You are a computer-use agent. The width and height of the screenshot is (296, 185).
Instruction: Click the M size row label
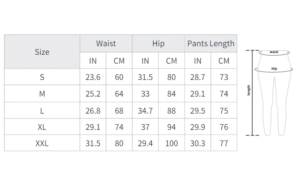[42, 94]
